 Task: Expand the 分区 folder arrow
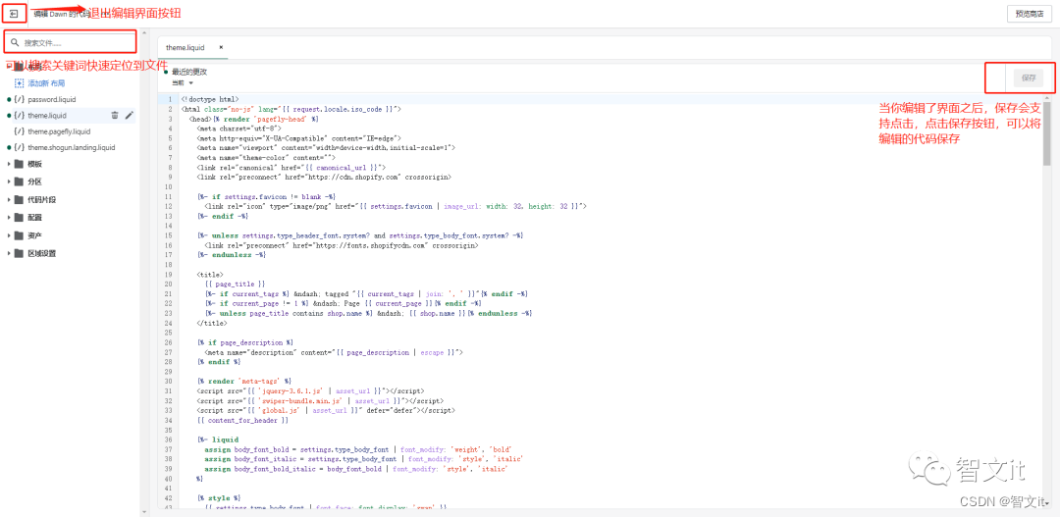[9, 181]
